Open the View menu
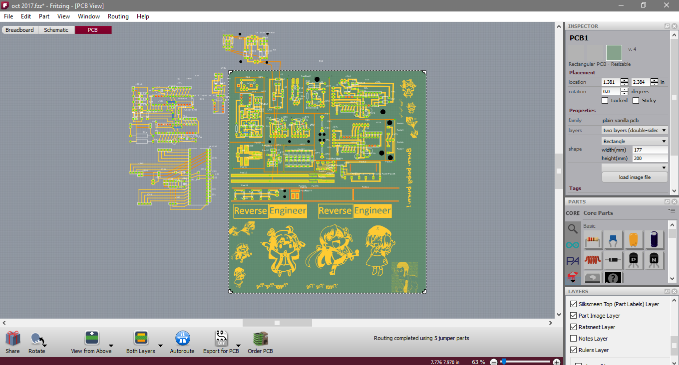Image resolution: width=679 pixels, height=365 pixels. [x=64, y=16]
